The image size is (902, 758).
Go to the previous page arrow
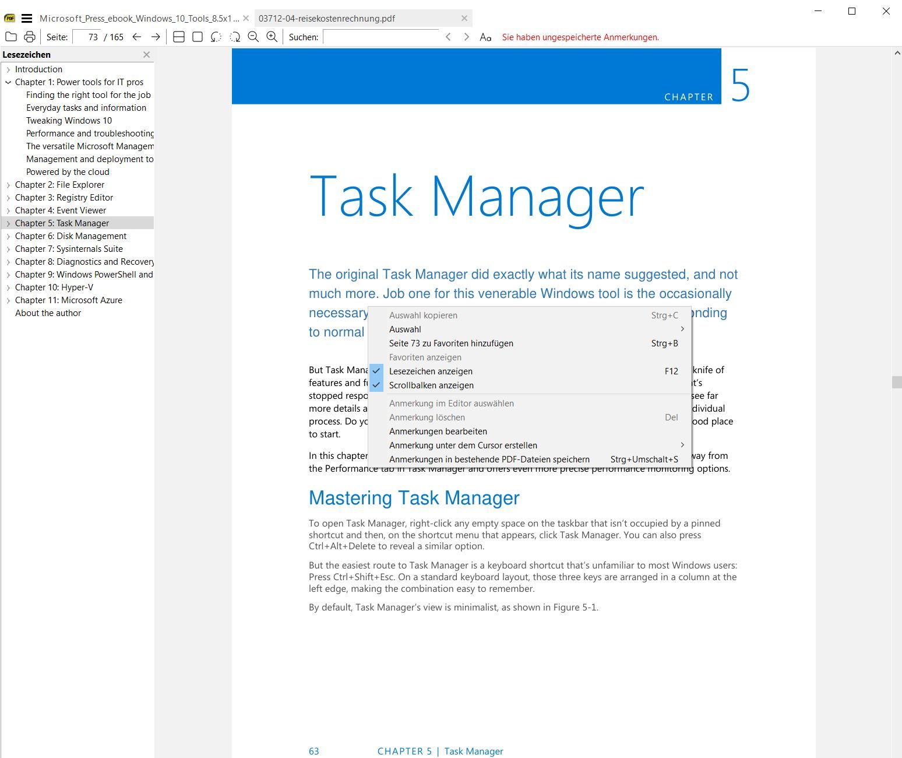pos(137,37)
